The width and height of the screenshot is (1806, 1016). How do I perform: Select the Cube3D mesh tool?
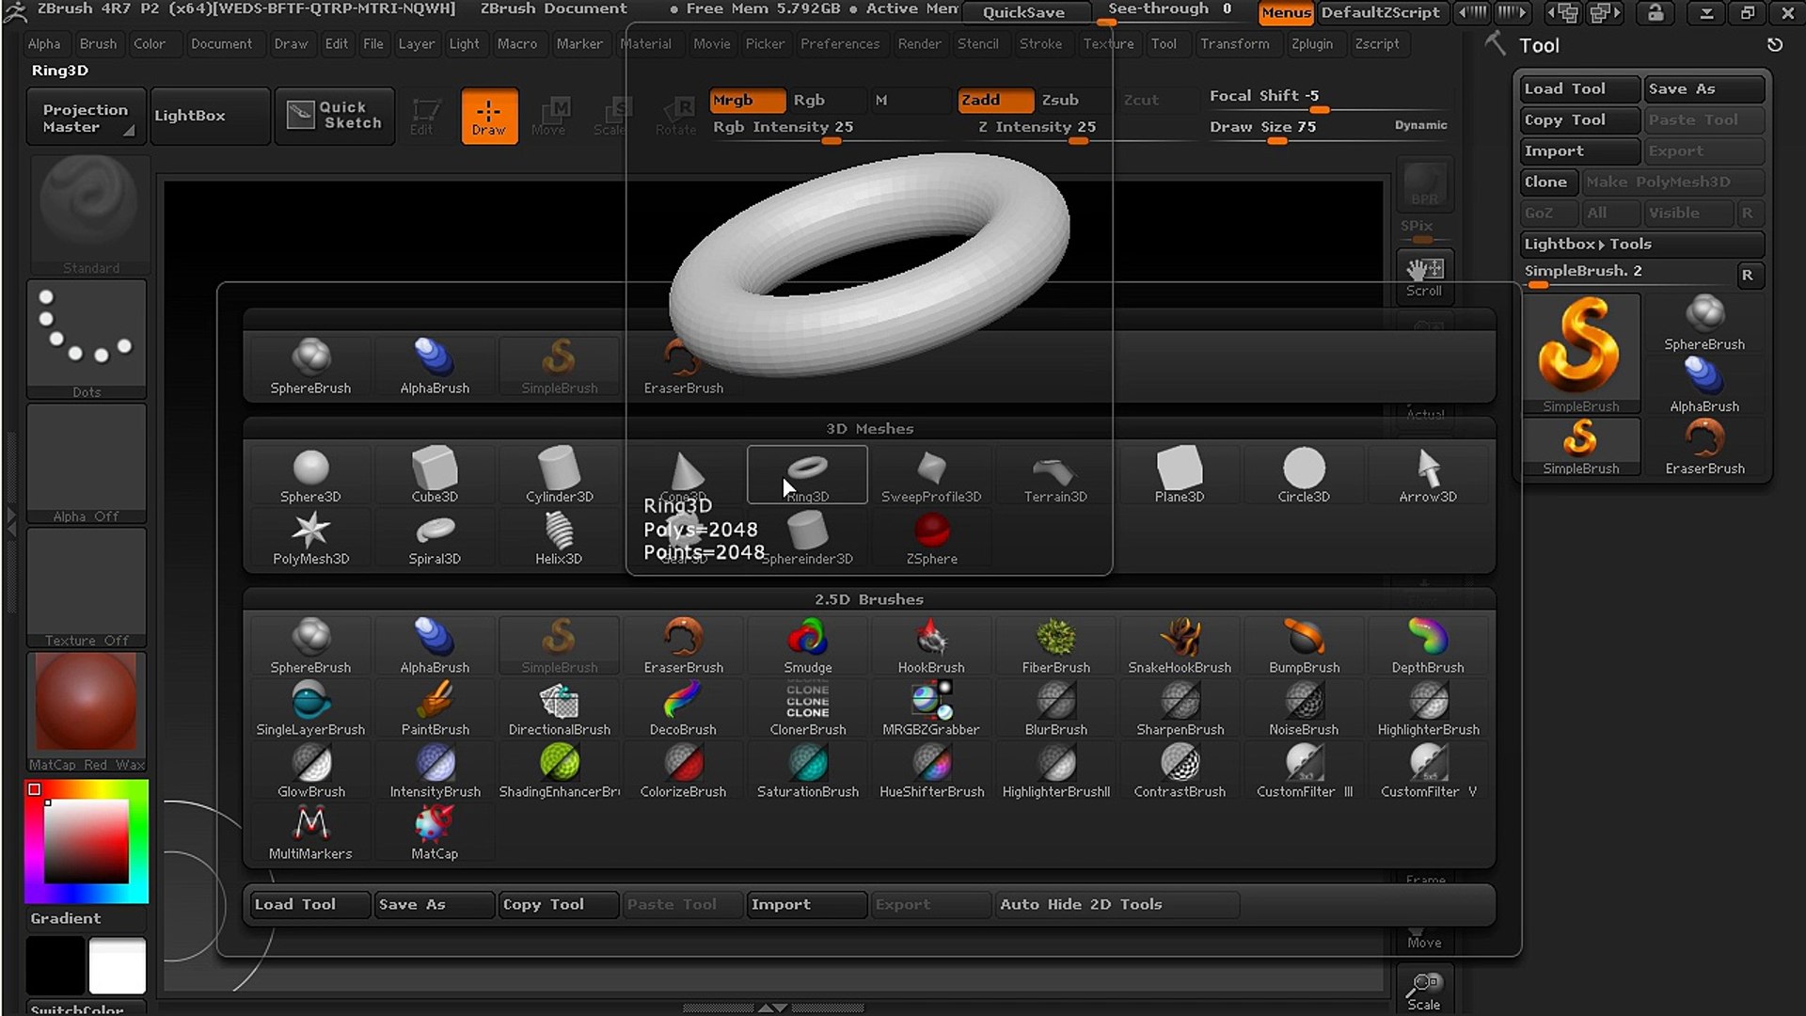435,475
